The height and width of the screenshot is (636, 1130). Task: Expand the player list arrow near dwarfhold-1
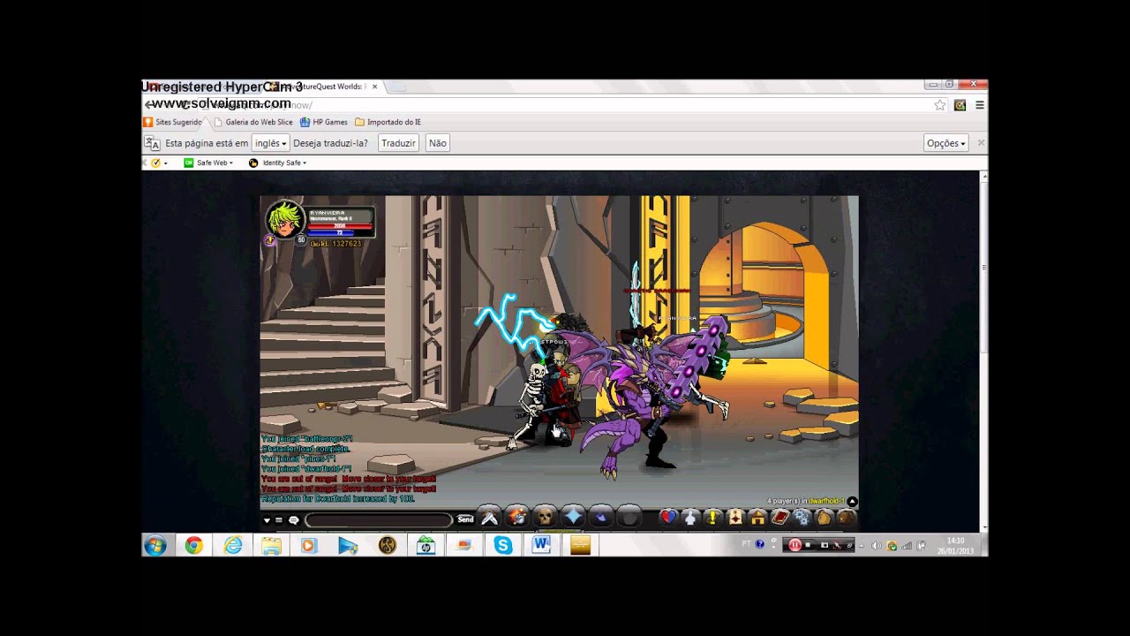(852, 502)
